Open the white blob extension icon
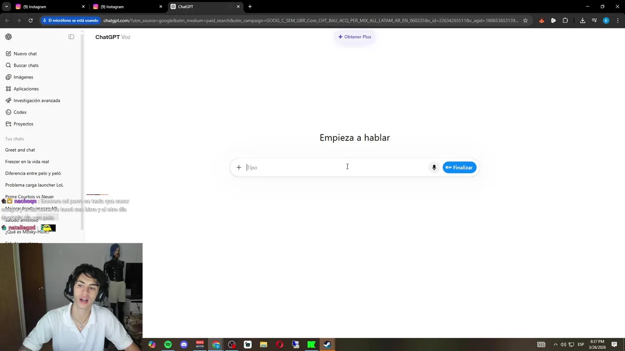The width and height of the screenshot is (625, 351). 553,20
